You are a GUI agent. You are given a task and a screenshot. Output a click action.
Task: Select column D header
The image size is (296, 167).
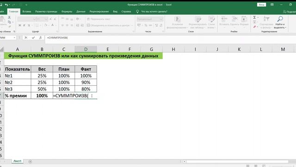click(86, 49)
